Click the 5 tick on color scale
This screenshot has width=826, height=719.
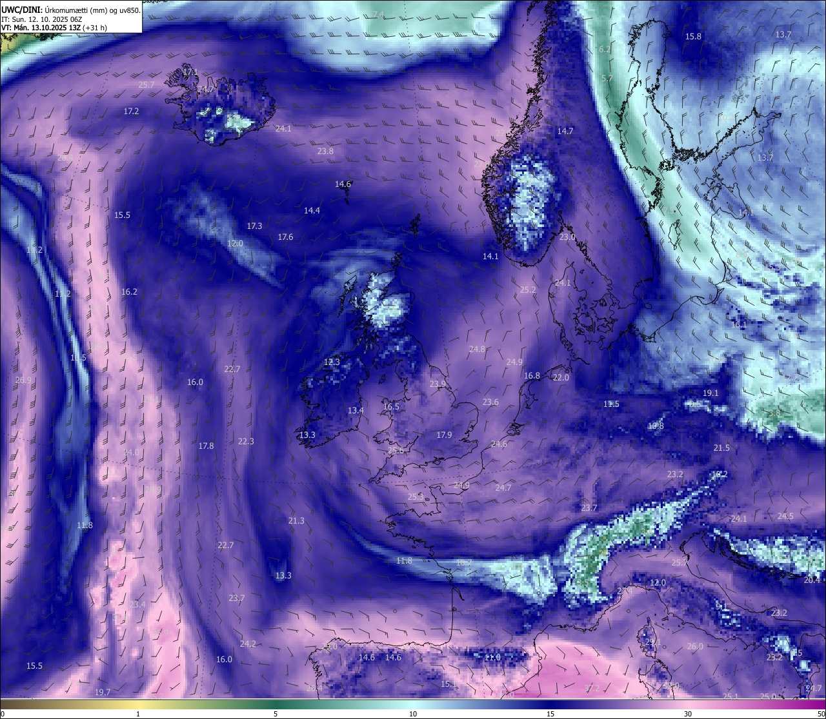(x=276, y=714)
